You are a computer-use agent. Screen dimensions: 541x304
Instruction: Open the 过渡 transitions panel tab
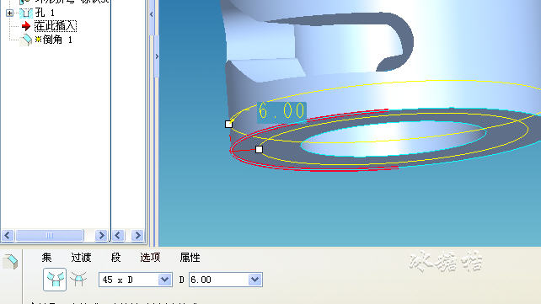point(81,258)
